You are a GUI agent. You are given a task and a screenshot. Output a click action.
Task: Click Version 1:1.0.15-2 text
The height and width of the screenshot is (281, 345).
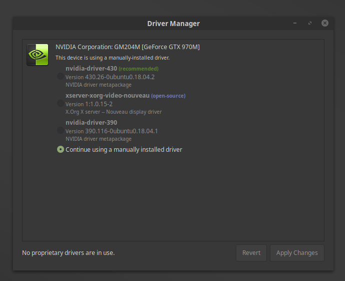[89, 104]
